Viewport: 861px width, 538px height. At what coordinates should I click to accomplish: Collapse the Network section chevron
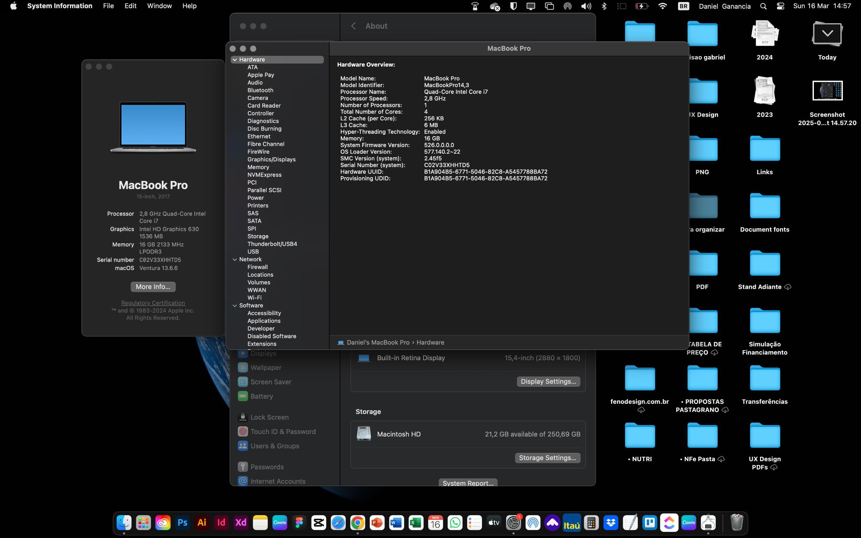(235, 259)
